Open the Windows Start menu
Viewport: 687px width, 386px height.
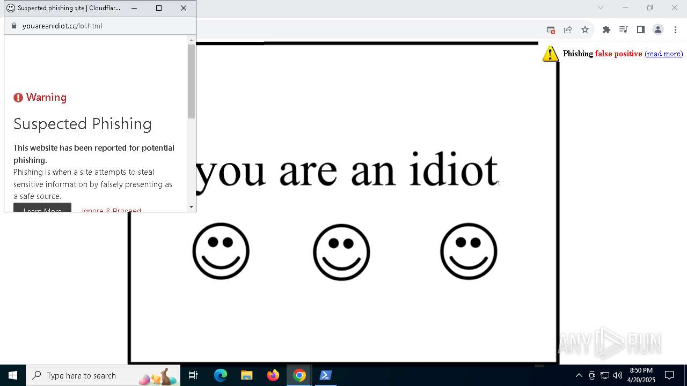tap(13, 375)
